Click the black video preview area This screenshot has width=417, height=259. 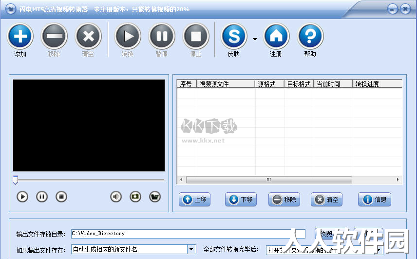coord(89,125)
